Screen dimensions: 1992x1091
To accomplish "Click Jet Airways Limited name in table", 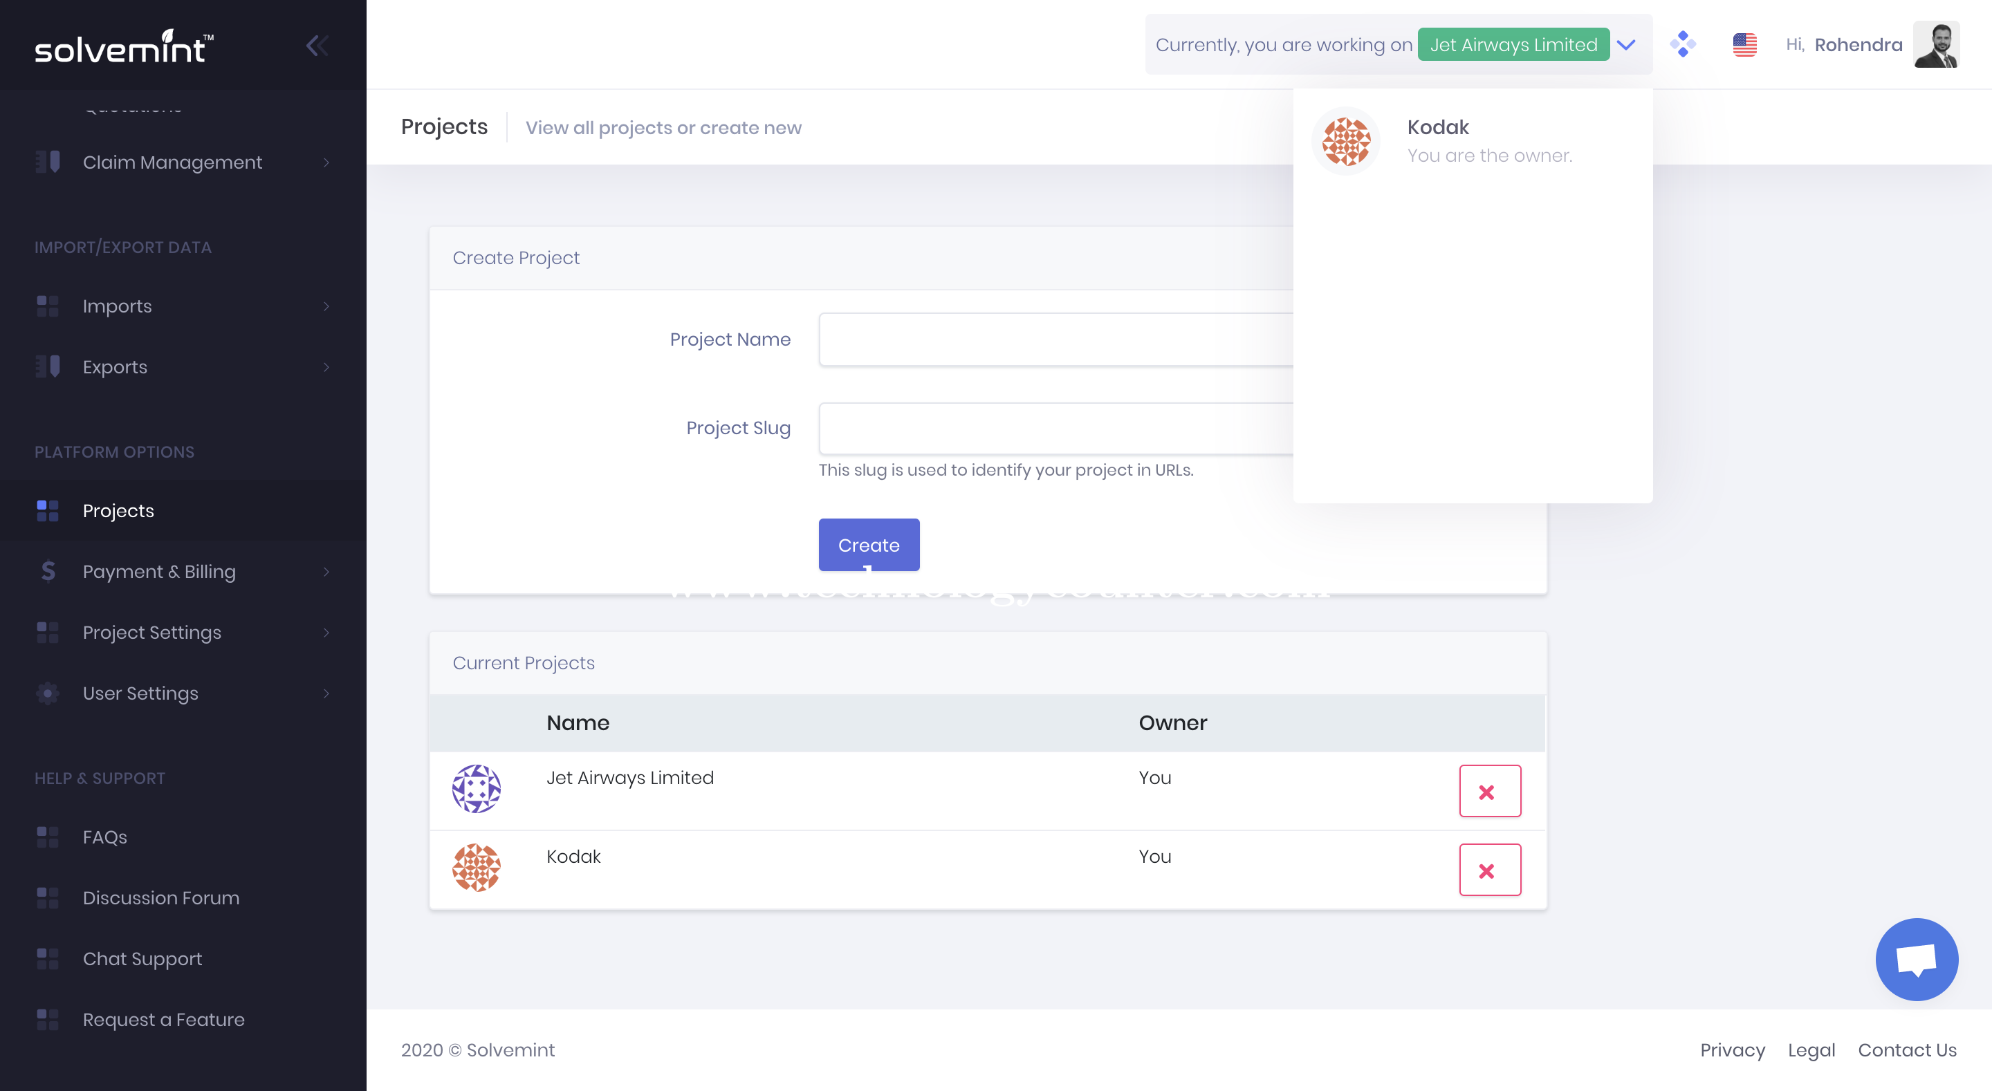I will click(629, 778).
